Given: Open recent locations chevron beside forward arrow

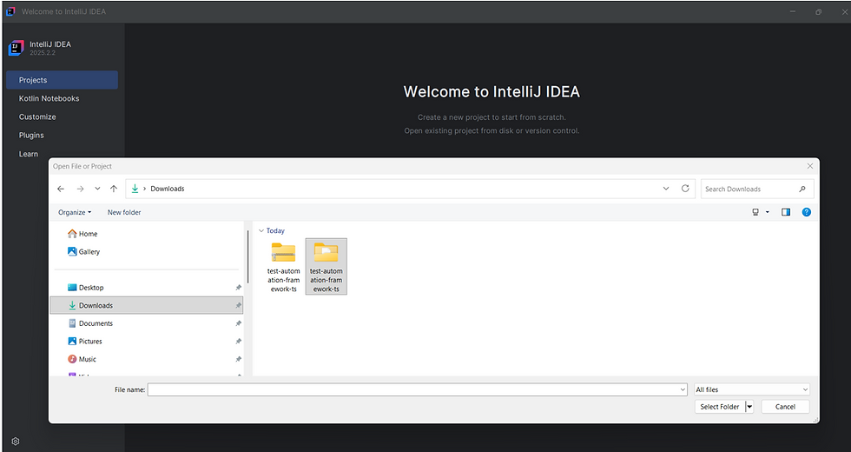Looking at the screenshot, I should tap(97, 189).
